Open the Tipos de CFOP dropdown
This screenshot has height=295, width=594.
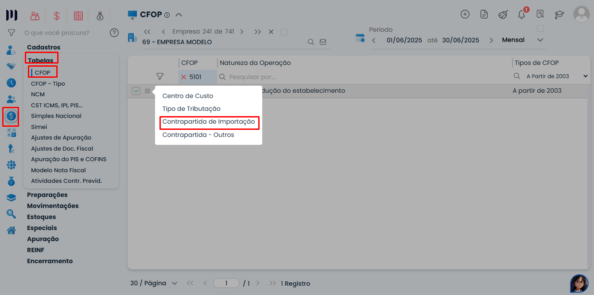click(x=557, y=76)
